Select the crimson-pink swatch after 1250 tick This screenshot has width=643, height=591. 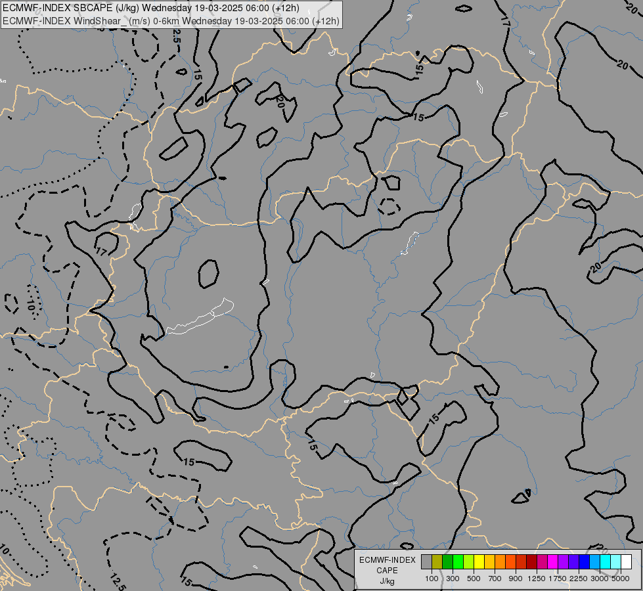click(542, 561)
